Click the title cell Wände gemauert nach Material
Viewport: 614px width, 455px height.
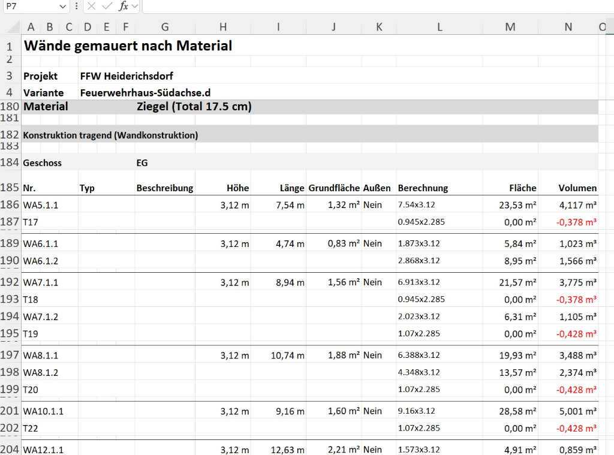click(128, 46)
